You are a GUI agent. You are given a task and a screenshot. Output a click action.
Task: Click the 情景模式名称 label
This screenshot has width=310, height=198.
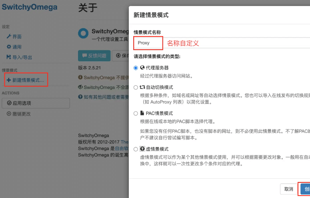click(x=147, y=32)
